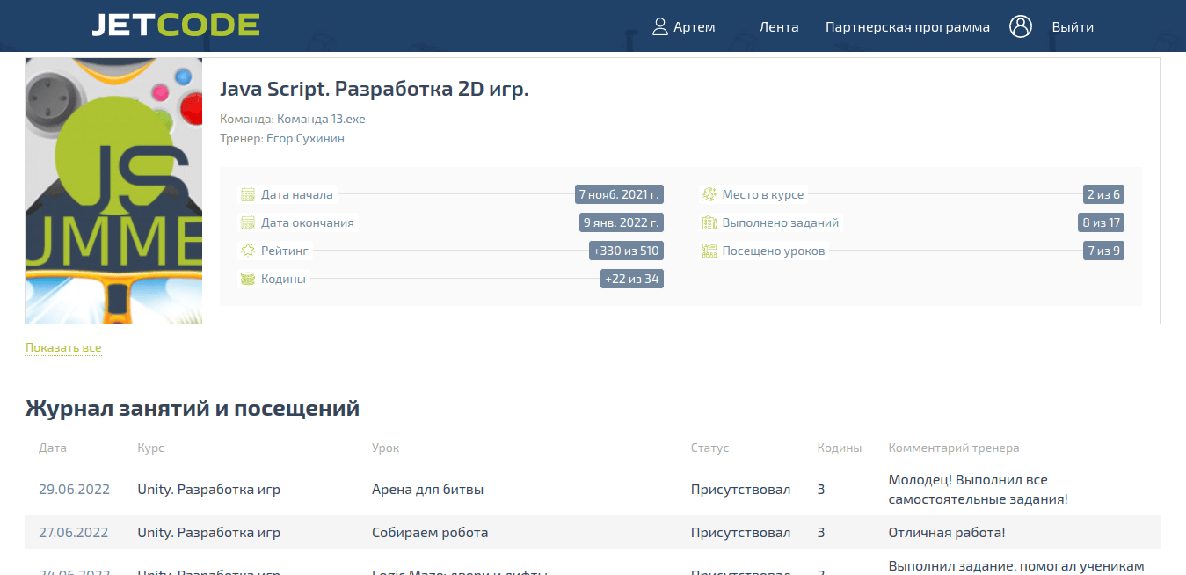Viewport: 1186px width, 575px height.
Task: Switch to Партнерская программа
Action: [907, 26]
